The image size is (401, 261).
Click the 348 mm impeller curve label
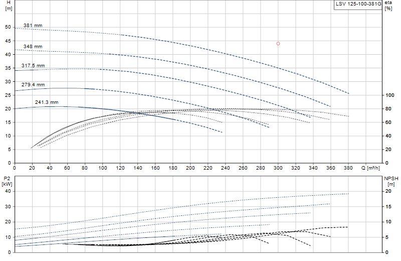(x=33, y=46)
